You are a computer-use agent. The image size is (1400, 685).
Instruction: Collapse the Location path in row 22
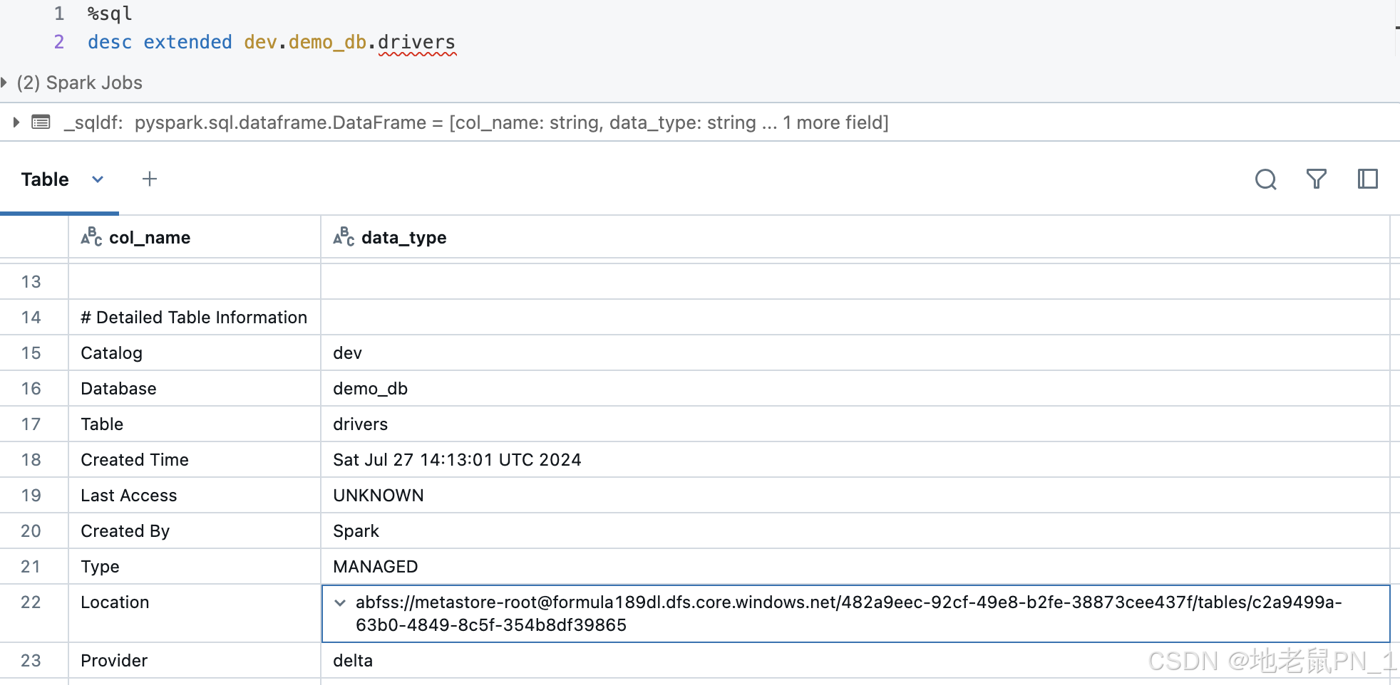click(340, 602)
